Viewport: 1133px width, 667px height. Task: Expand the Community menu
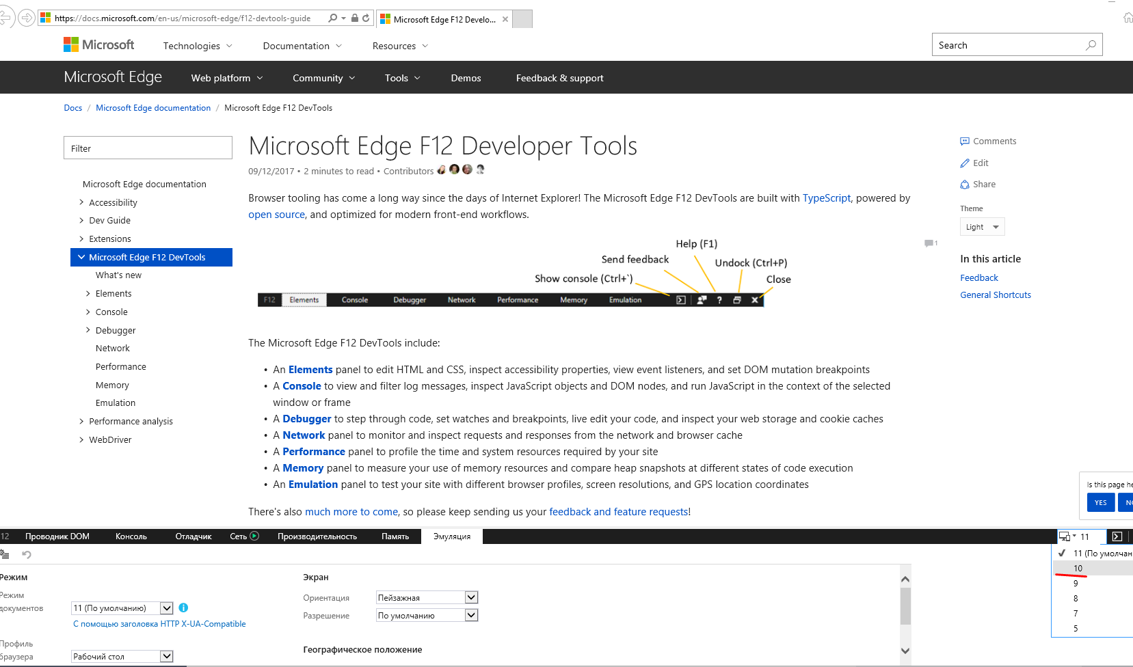tap(324, 78)
